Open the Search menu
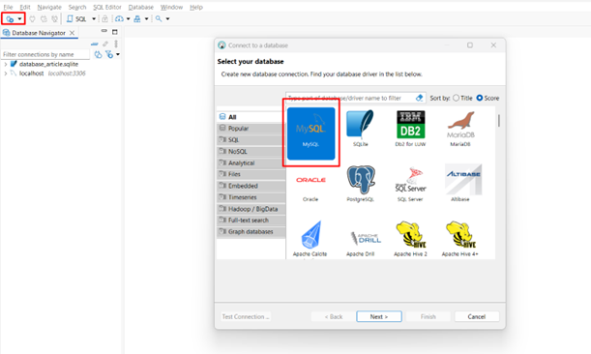This screenshot has height=354, width=591. pyautogui.click(x=77, y=7)
